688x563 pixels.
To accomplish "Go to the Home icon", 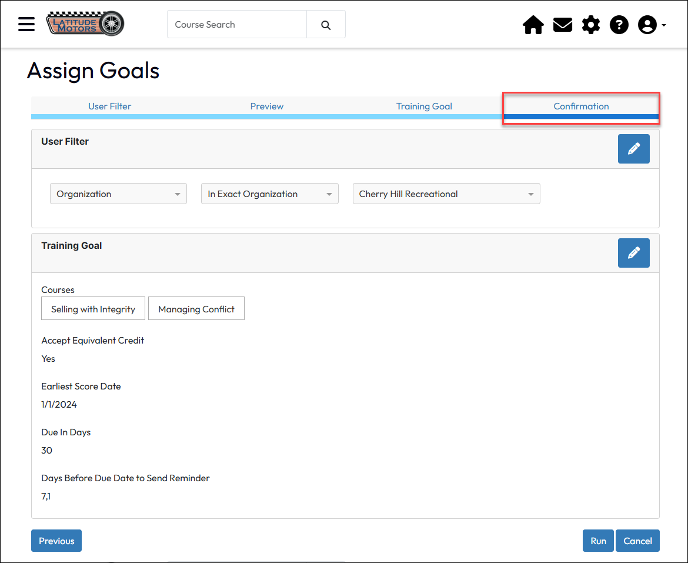I will [533, 25].
